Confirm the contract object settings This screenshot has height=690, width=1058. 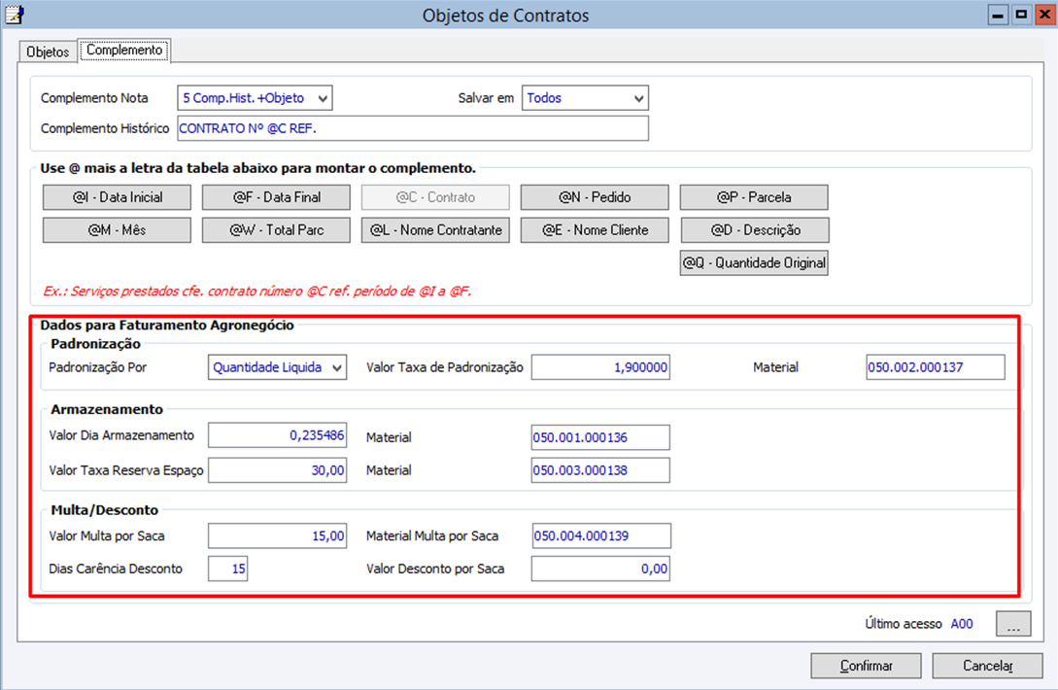(866, 666)
